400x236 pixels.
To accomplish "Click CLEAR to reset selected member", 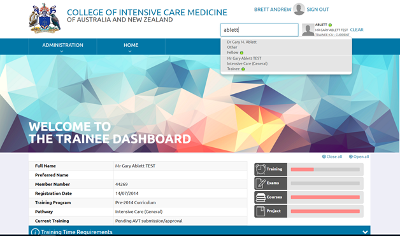I will (x=357, y=30).
